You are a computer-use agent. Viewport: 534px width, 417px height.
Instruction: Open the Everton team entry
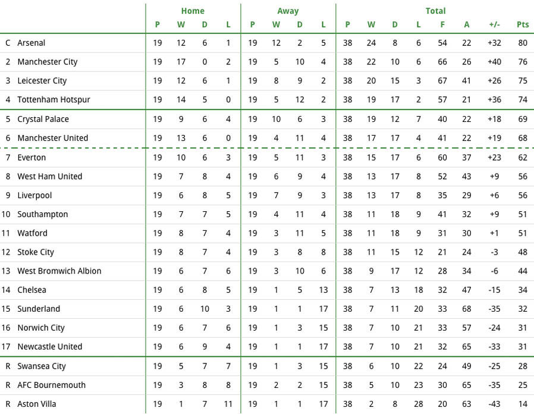(32, 158)
